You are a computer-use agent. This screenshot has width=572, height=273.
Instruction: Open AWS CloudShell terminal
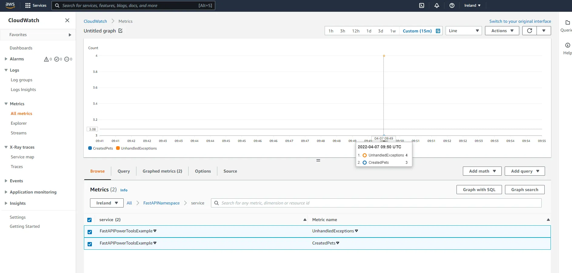[x=421, y=5]
